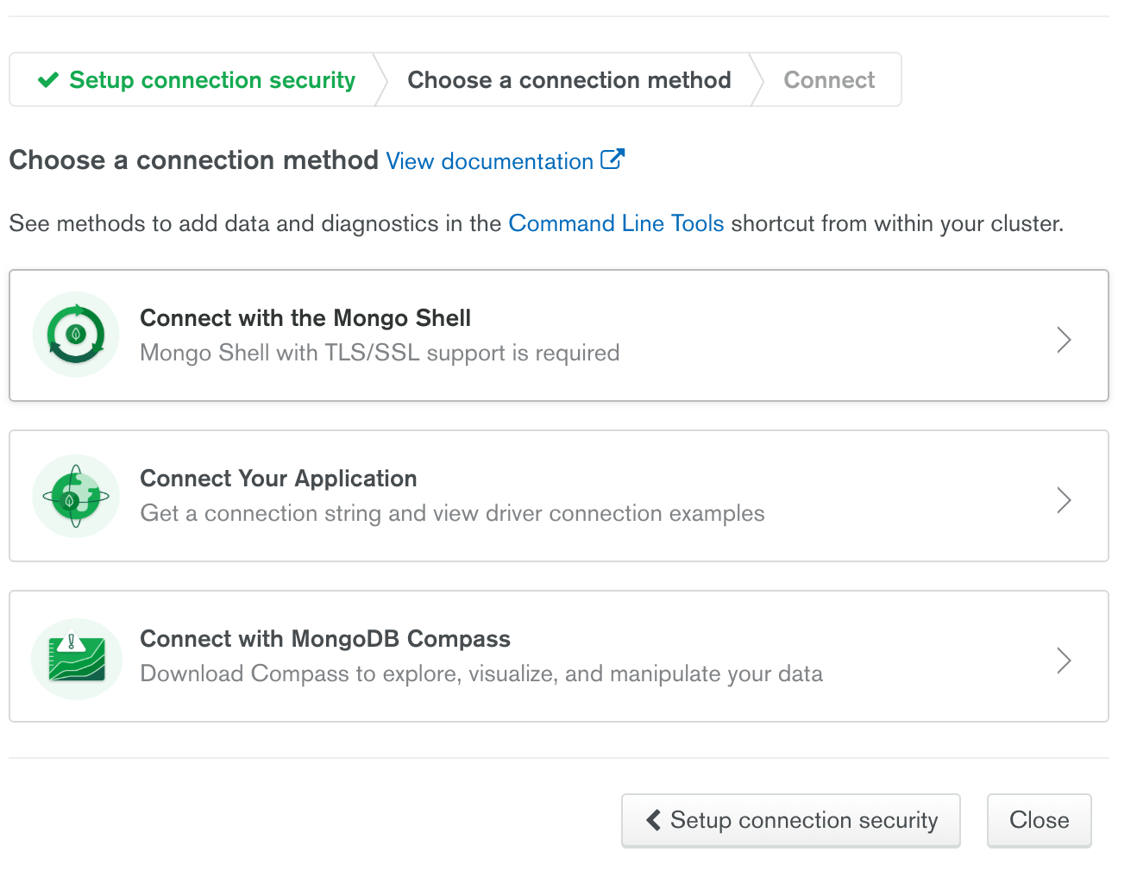1137x883 pixels.
Task: Return to the Setup connection security step
Action: point(211,79)
